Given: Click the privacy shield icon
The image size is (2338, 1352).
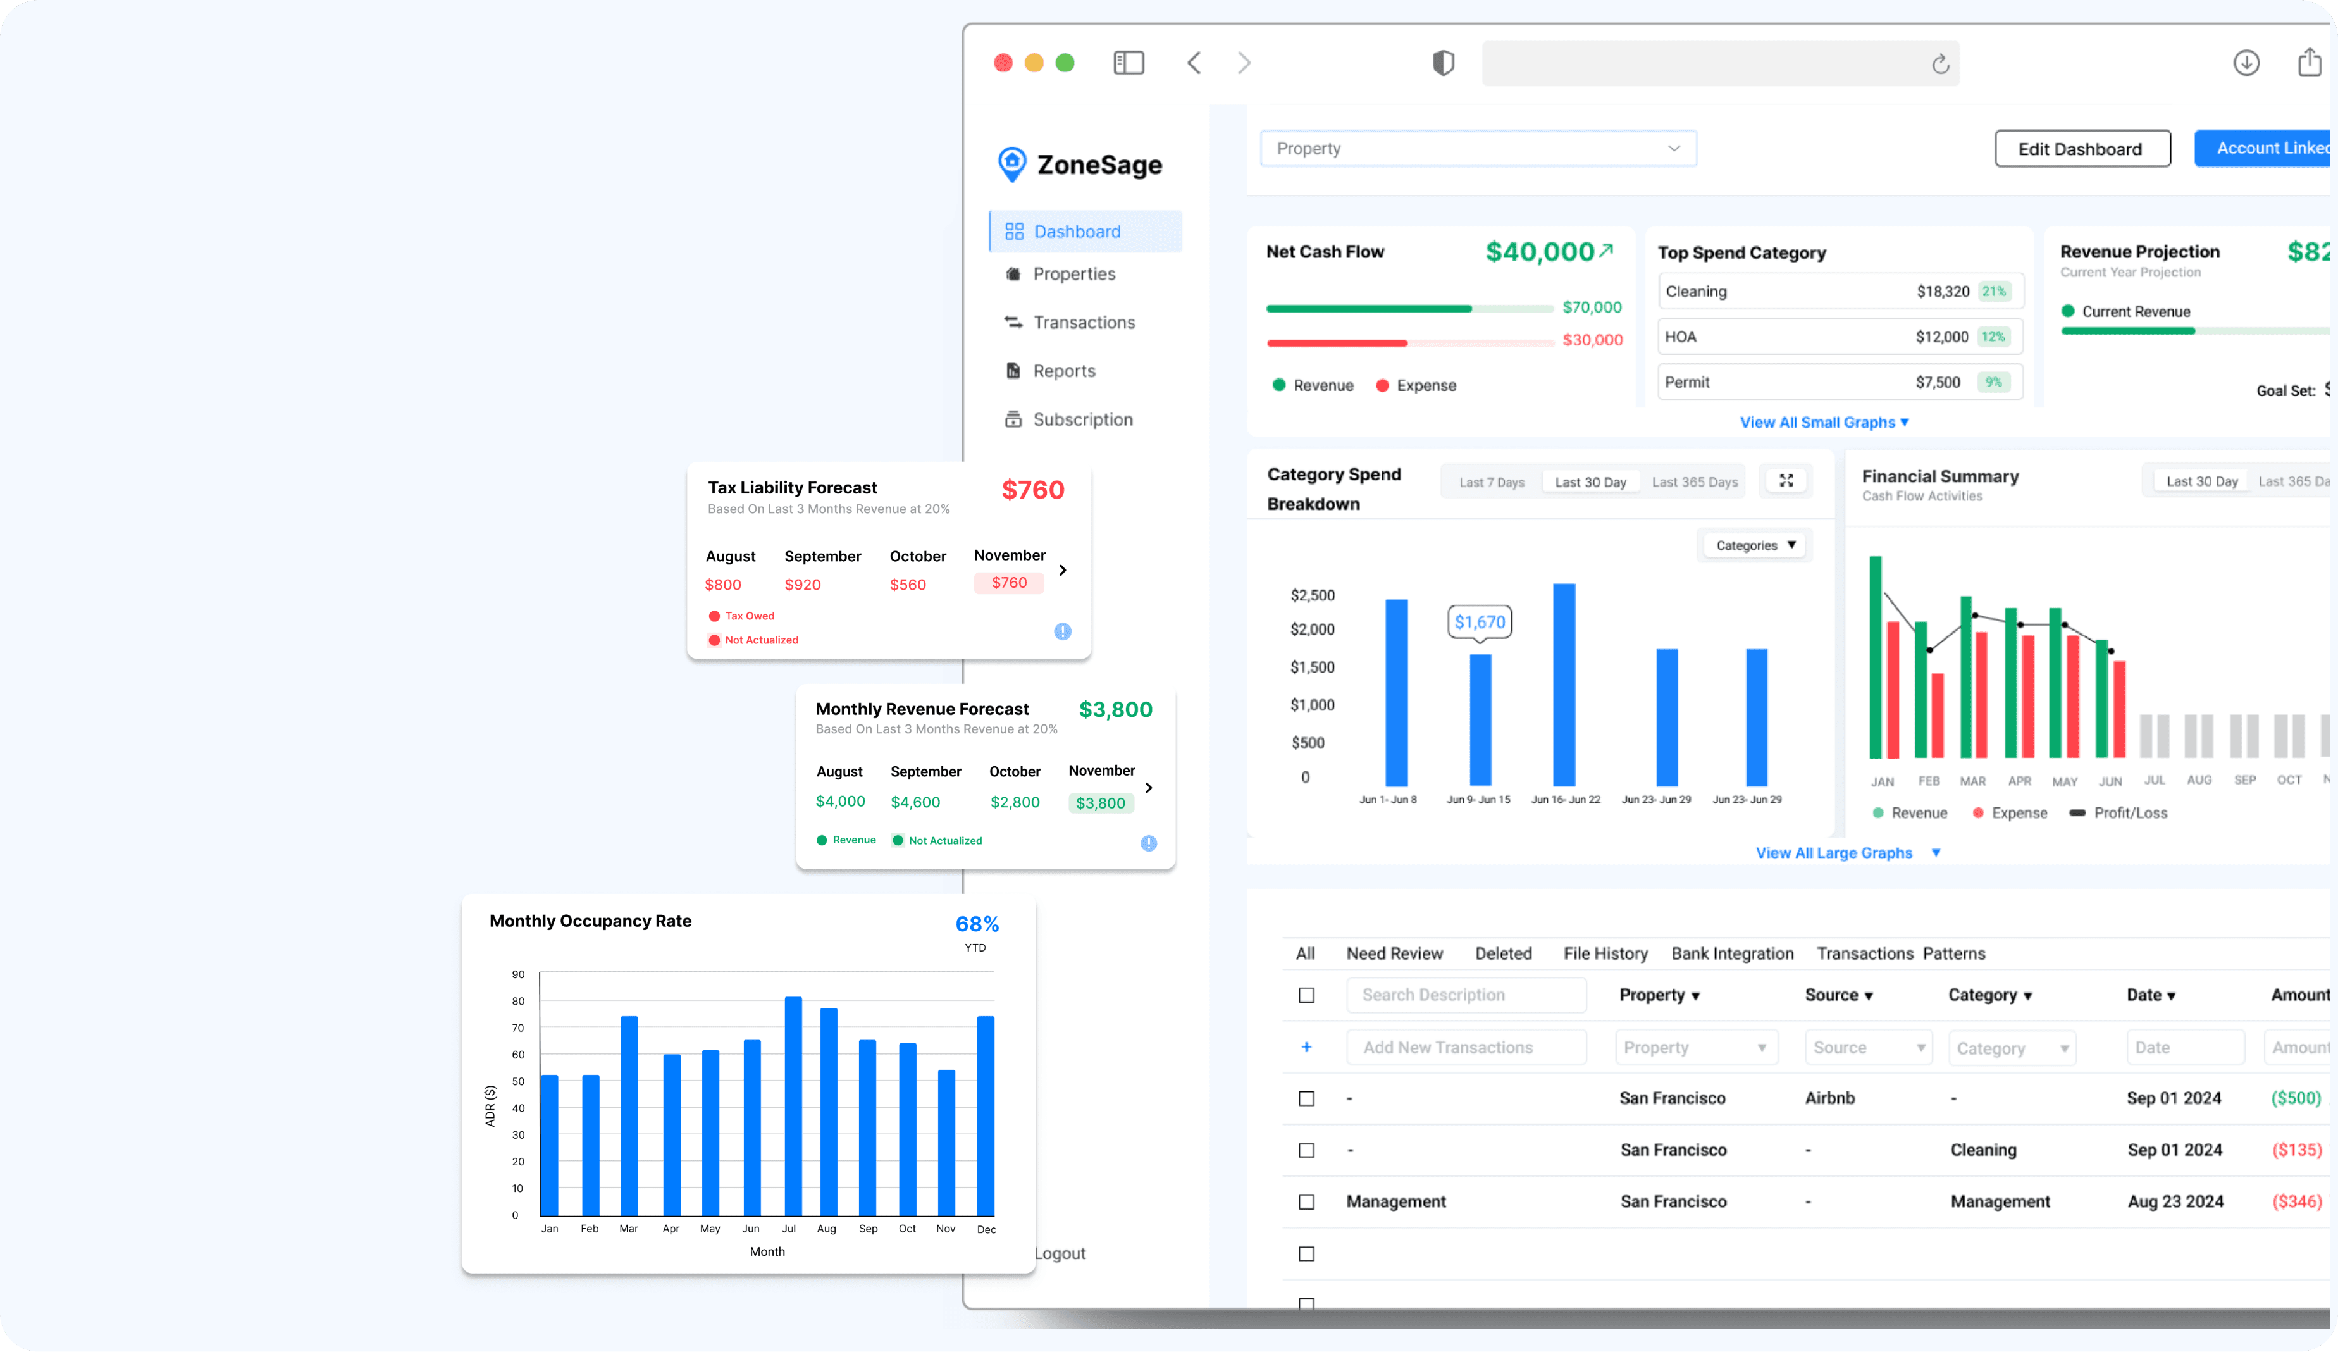Looking at the screenshot, I should click(1443, 63).
